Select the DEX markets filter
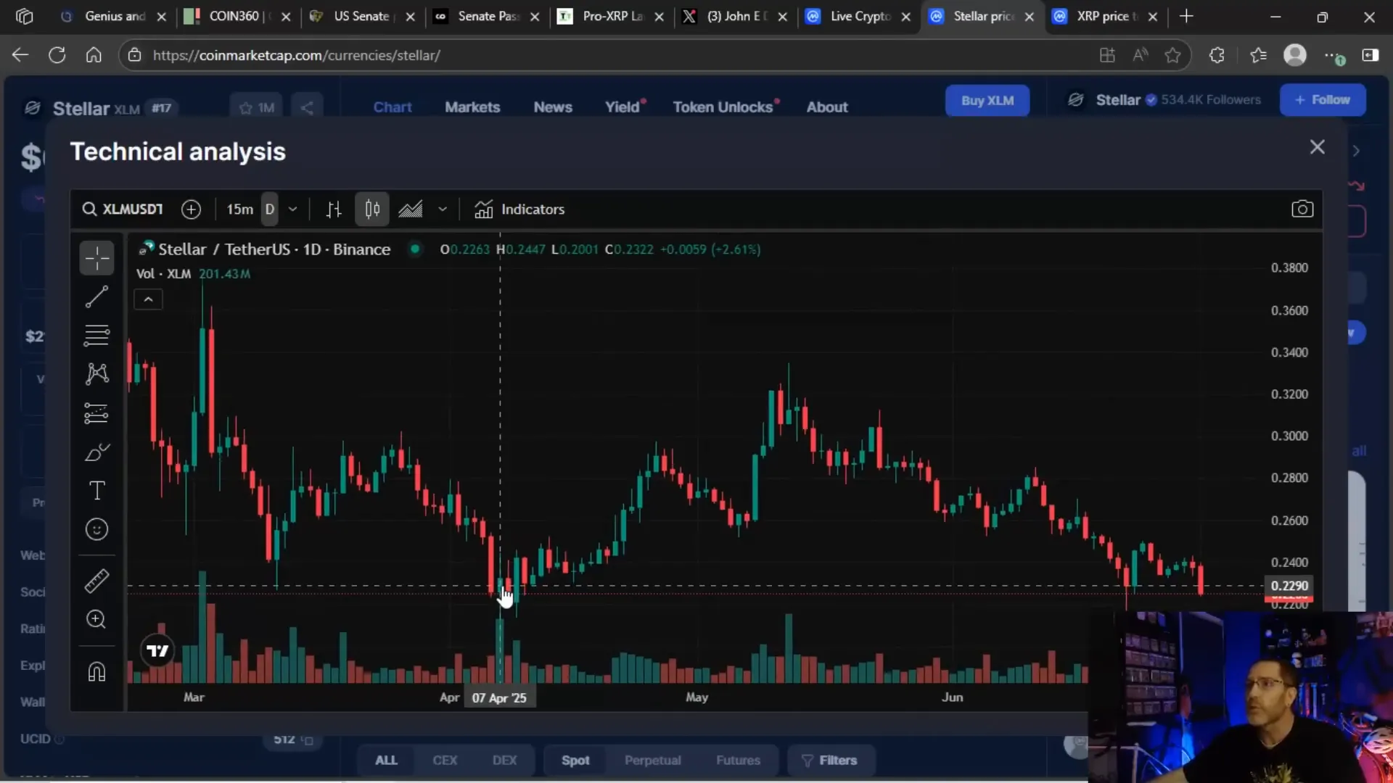 point(504,761)
